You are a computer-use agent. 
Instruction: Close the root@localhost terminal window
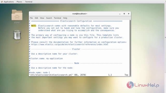(129, 14)
